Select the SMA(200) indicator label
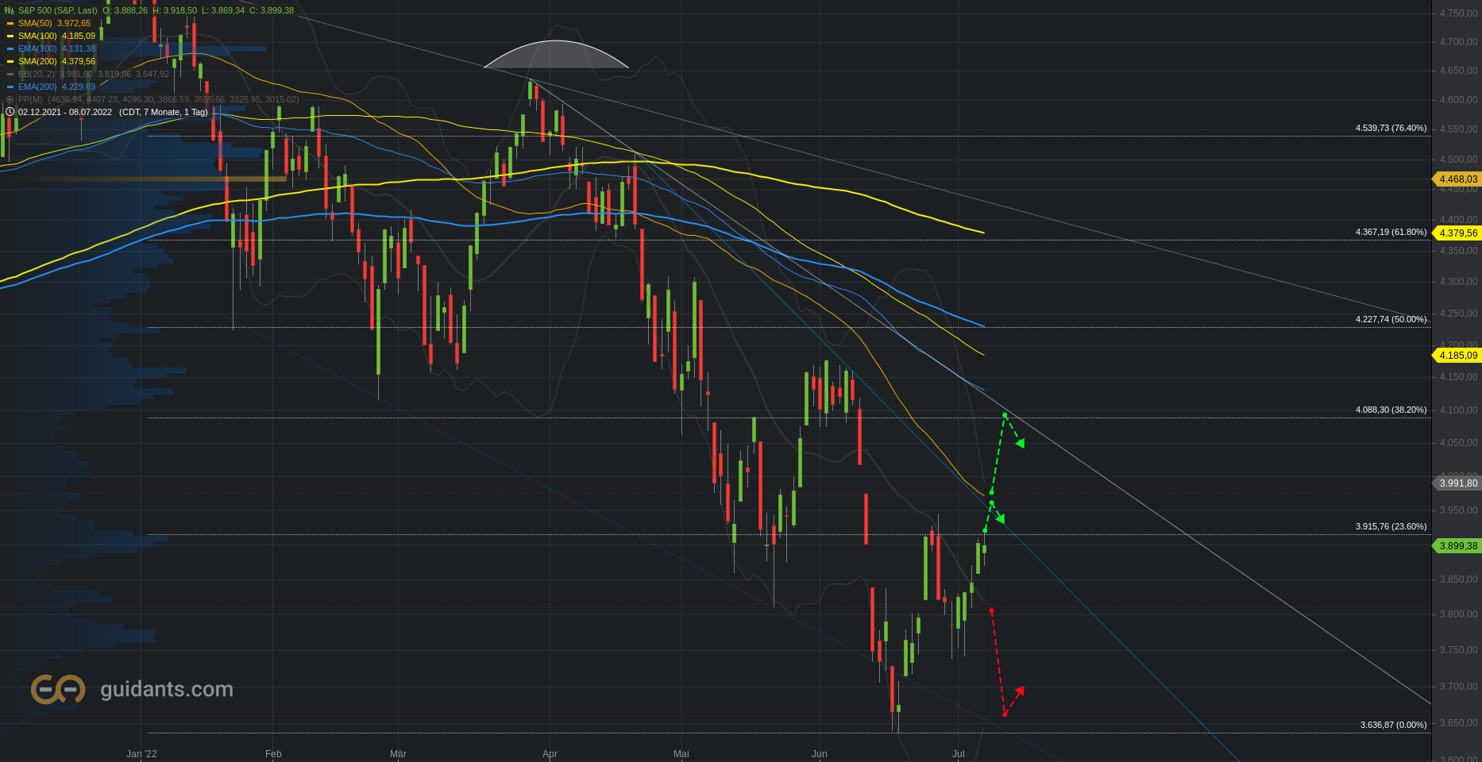 (x=37, y=61)
